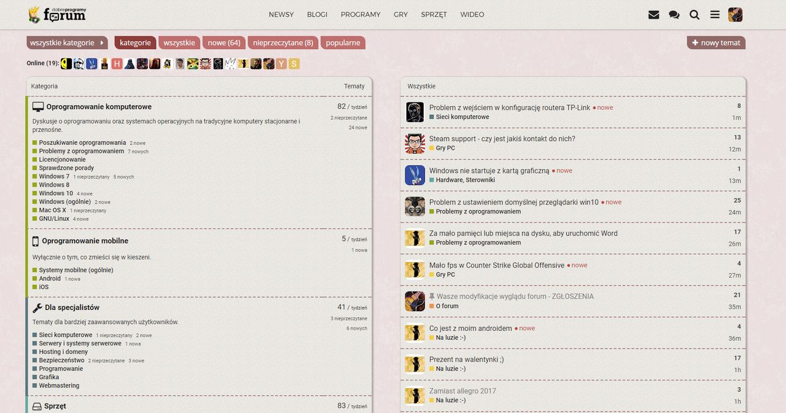Open the chat bubbles icon in header
The width and height of the screenshot is (786, 413).
coord(674,15)
